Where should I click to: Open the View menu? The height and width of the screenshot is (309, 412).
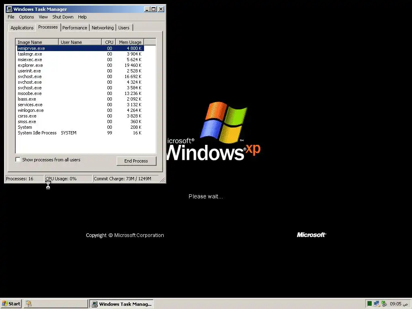click(43, 17)
